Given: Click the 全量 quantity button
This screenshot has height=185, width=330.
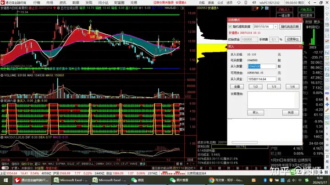Looking at the screenshot, I should pyautogui.click(x=237, y=87).
